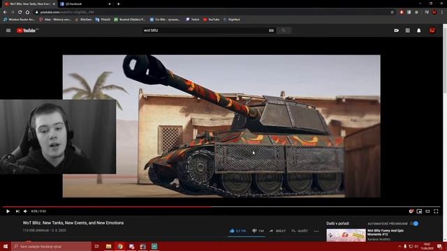Screen dimensions: 447x251
Task: Skip to the next video
Action: click(x=17, y=211)
